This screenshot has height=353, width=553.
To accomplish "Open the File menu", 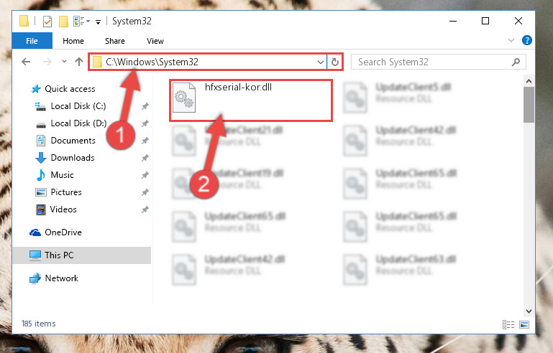I will (x=32, y=41).
